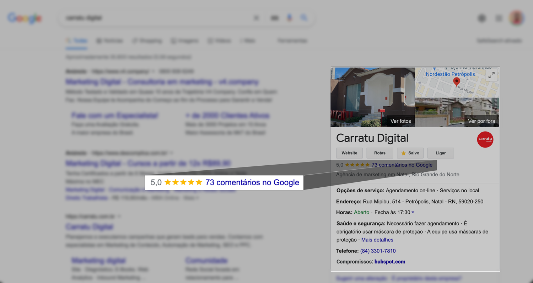The height and width of the screenshot is (283, 533).
Task: Open the map thumbnail showing Nordestão Petrópolis
Action: (457, 82)
